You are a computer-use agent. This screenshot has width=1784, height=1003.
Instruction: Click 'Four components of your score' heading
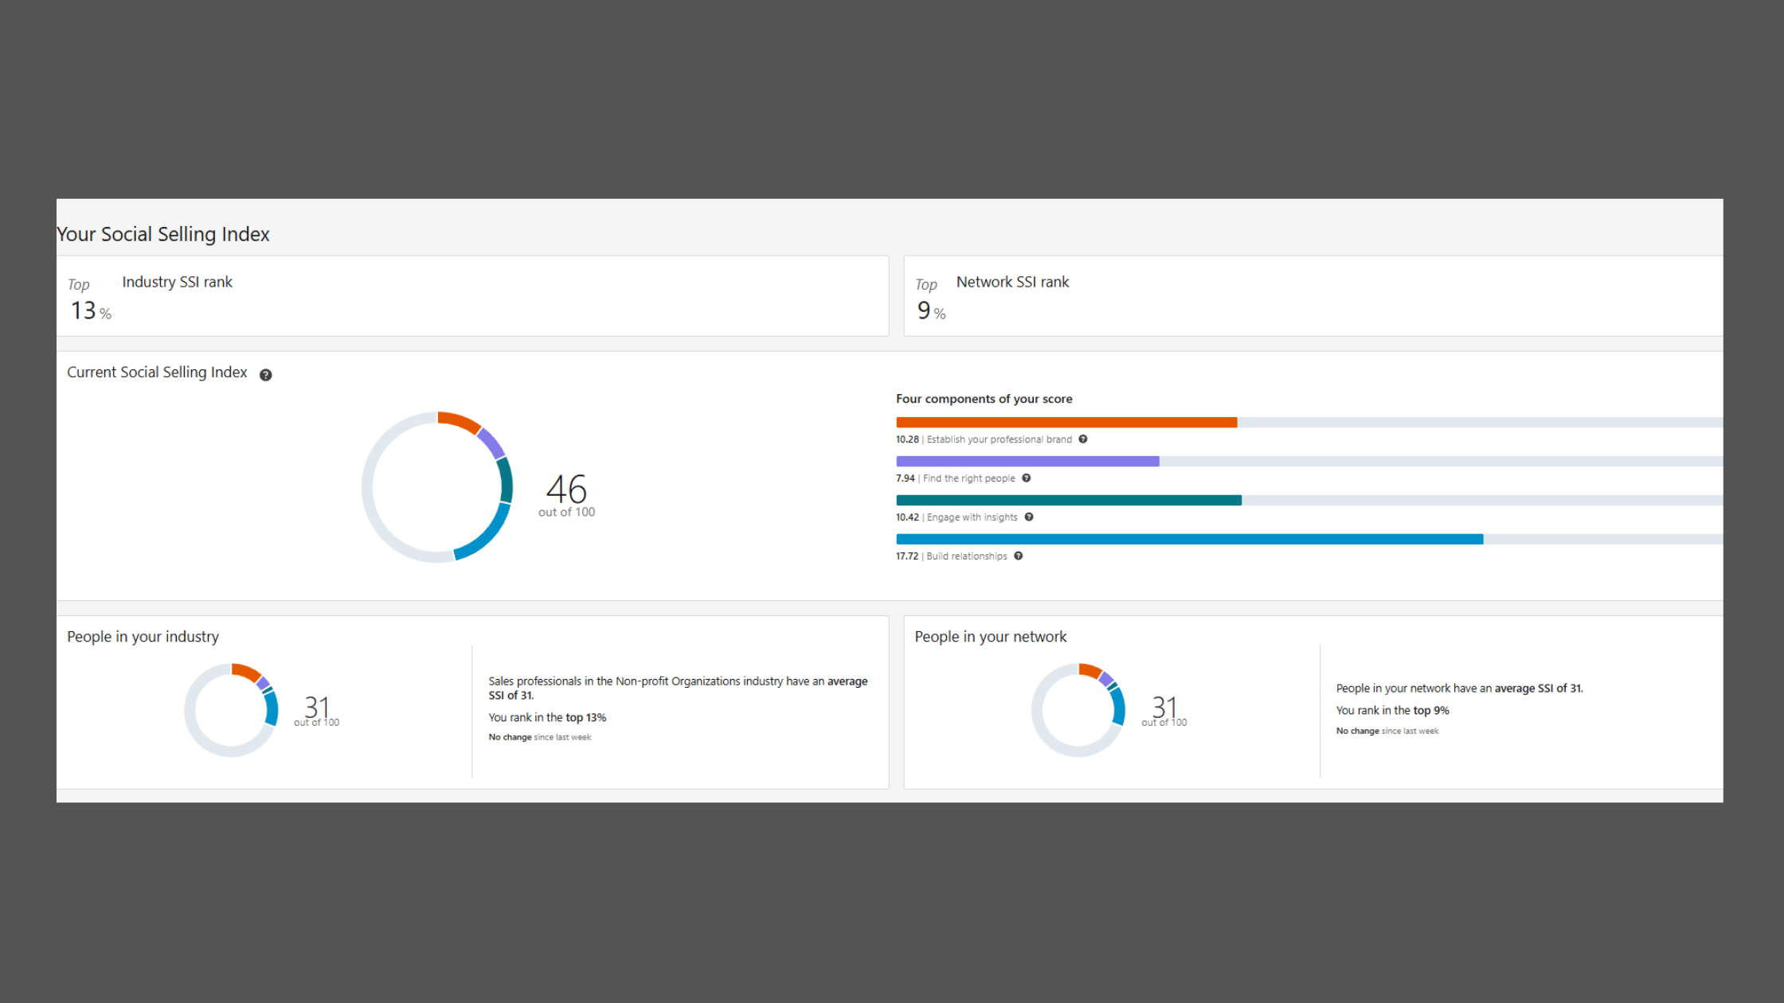984,399
